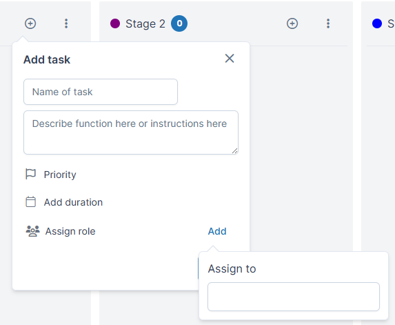Viewport: 395px width, 325px height.
Task: Click the Add link for Assign role
Action: (217, 231)
